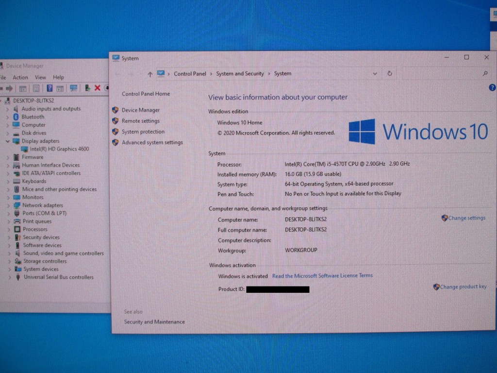Click the blue Help question-mark toolbar icon

(x=50, y=88)
